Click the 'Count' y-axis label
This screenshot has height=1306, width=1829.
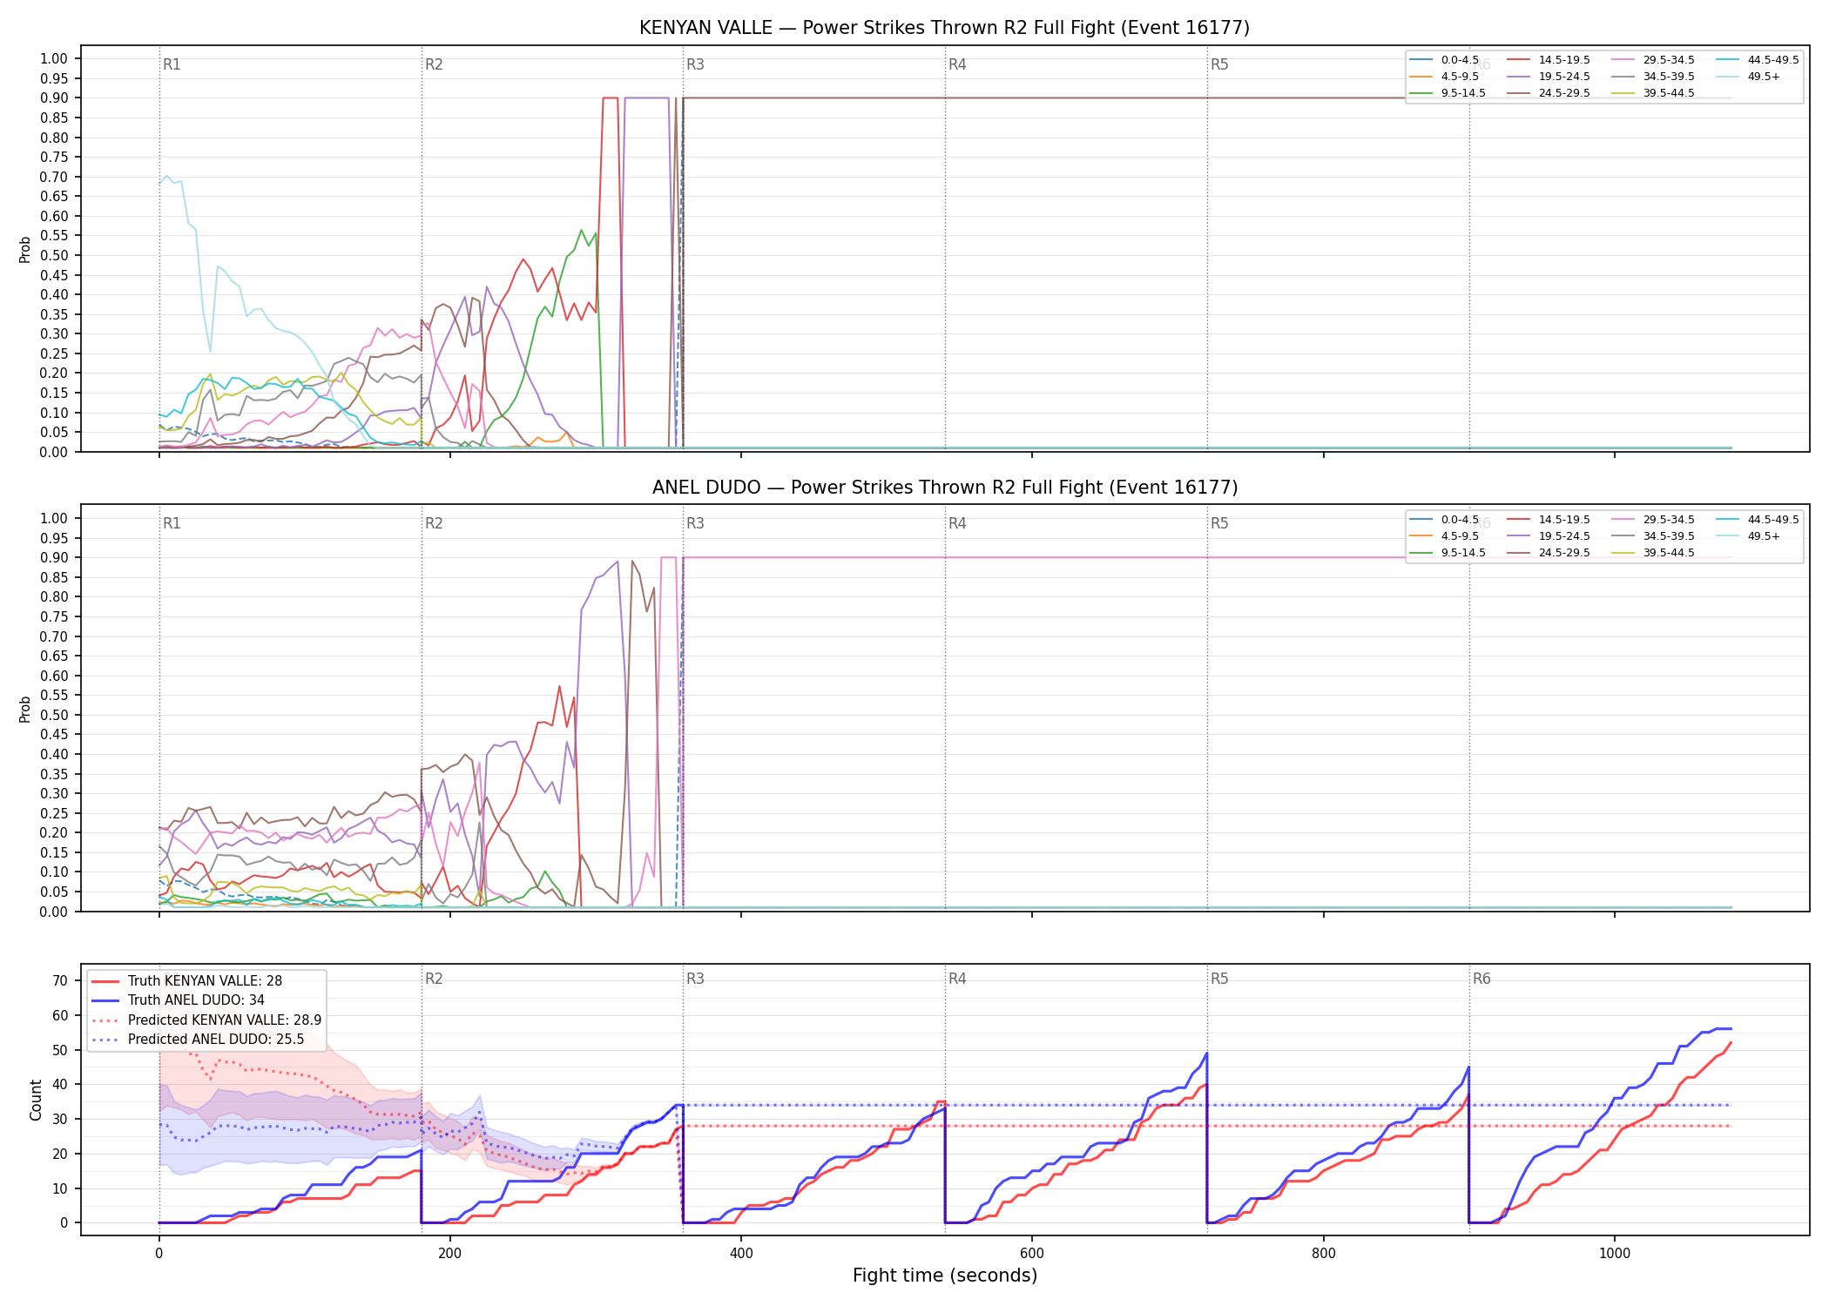[36, 1100]
